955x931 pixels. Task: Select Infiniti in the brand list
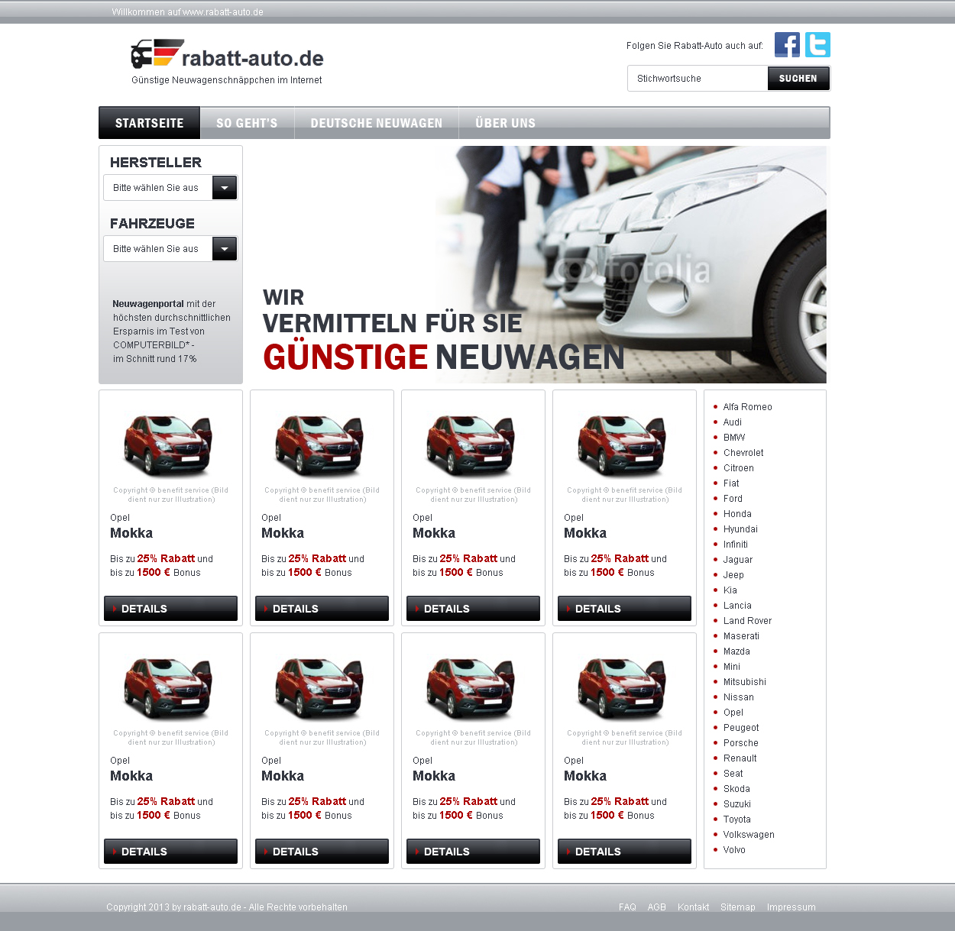click(x=736, y=545)
